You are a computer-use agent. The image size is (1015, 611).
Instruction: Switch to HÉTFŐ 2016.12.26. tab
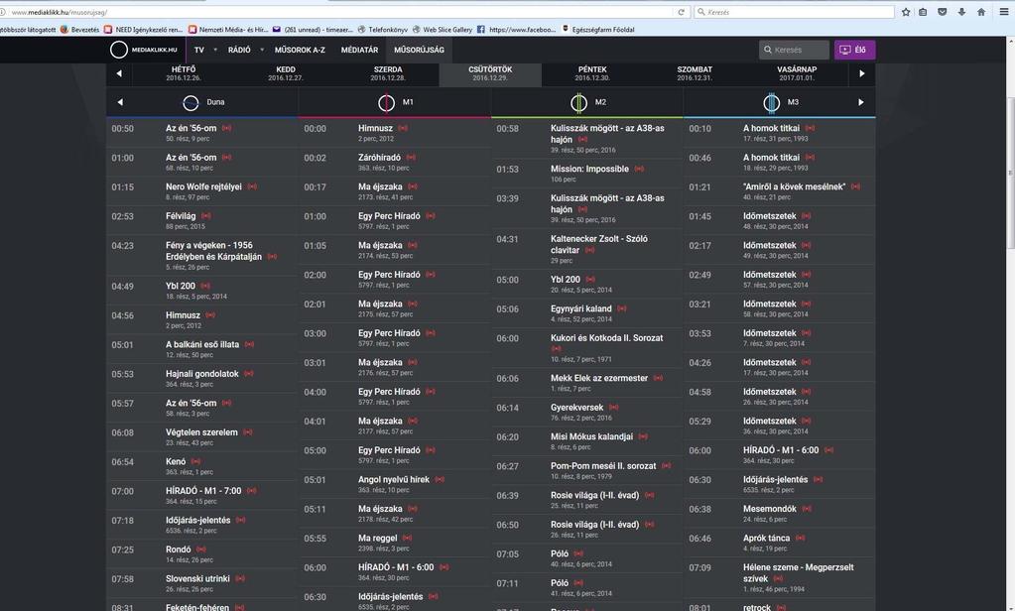click(184, 73)
